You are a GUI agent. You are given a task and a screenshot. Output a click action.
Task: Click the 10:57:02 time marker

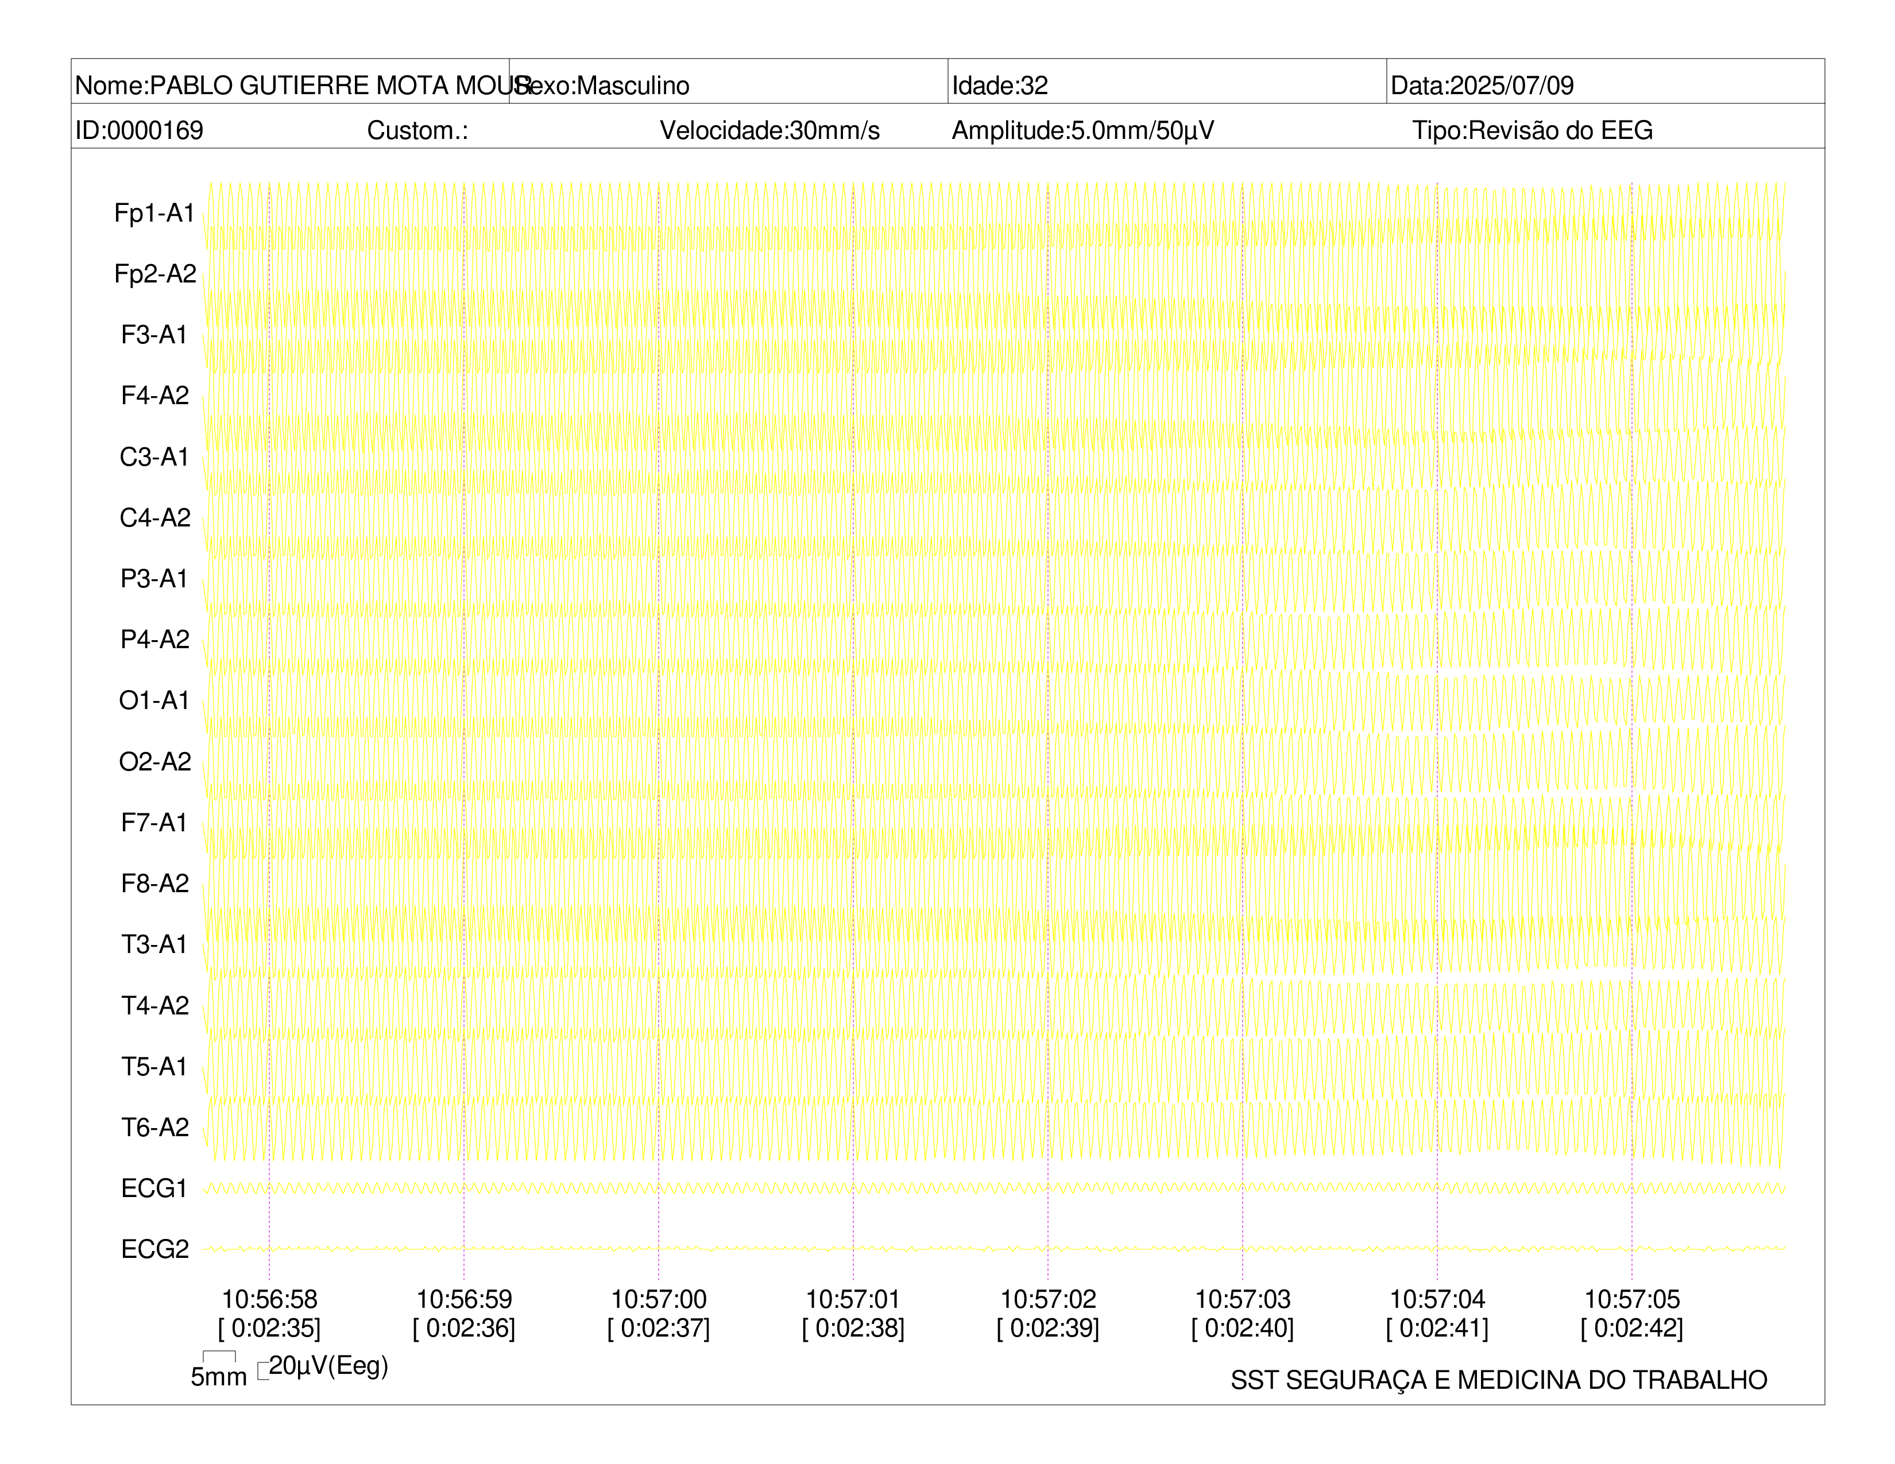(1048, 1299)
